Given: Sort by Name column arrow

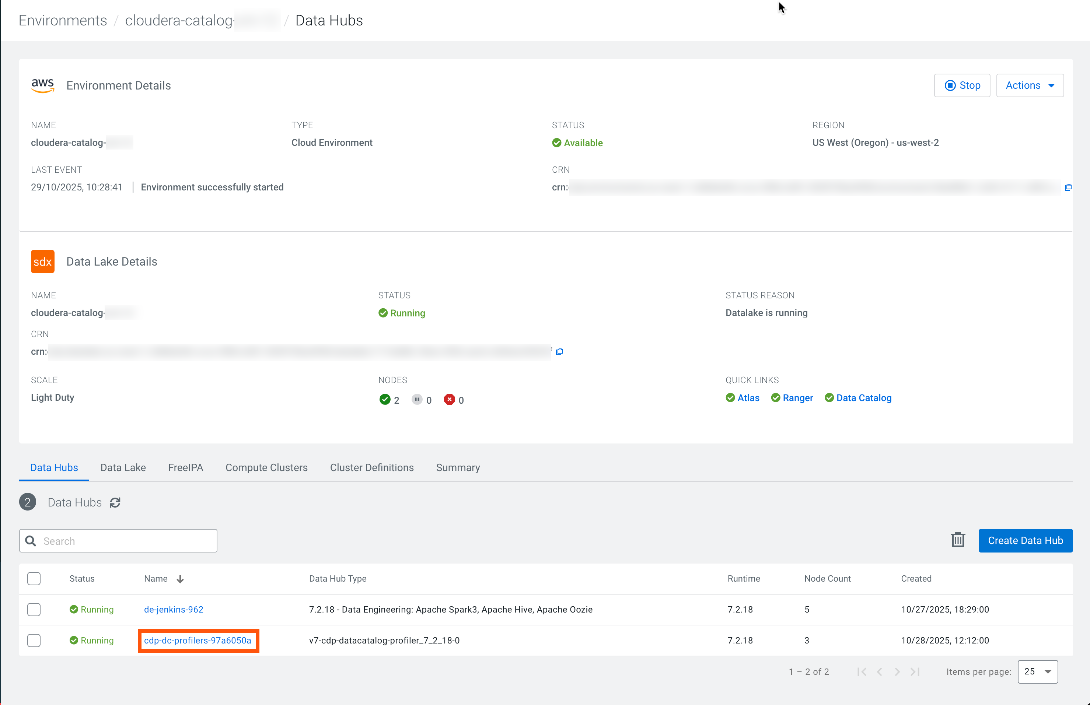Looking at the screenshot, I should coord(180,579).
